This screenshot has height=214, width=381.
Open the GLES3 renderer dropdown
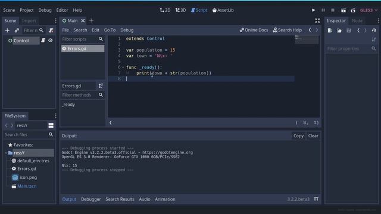(x=368, y=10)
